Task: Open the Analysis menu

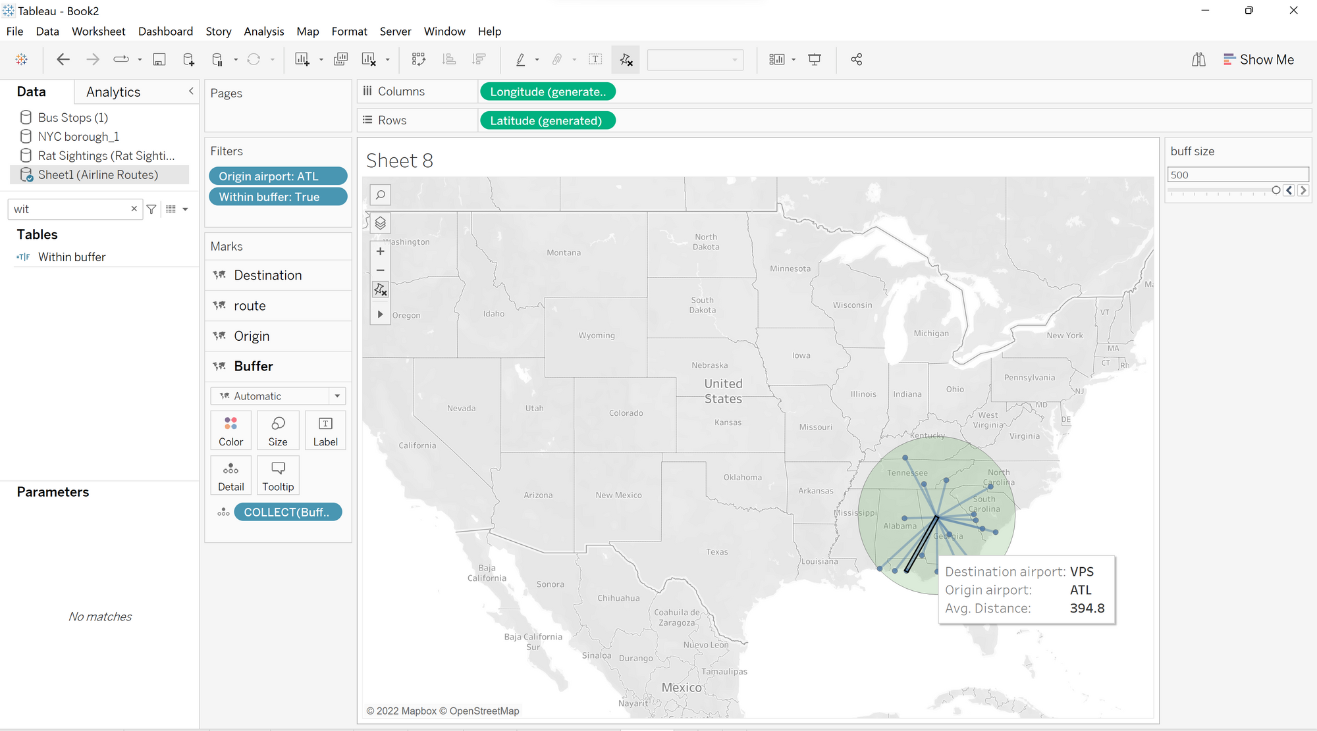Action: [263, 31]
